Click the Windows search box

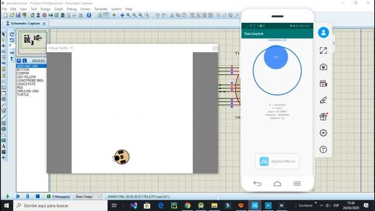(60, 206)
